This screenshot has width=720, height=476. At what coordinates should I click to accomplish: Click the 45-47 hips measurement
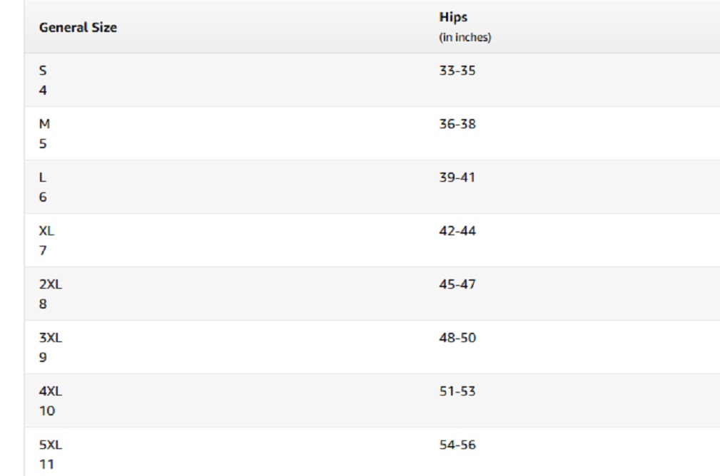[457, 285]
